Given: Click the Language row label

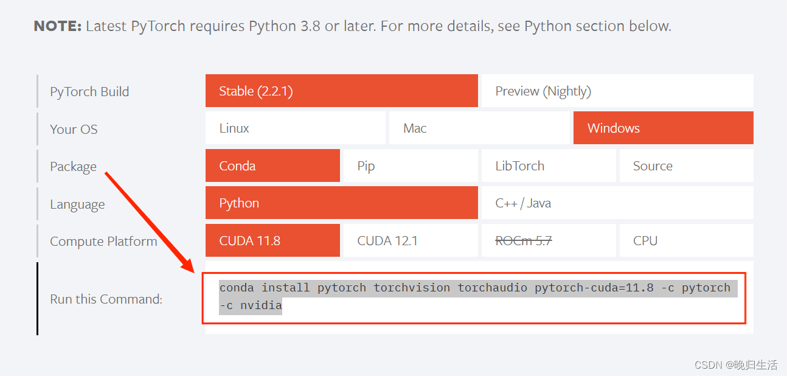Looking at the screenshot, I should tap(77, 204).
